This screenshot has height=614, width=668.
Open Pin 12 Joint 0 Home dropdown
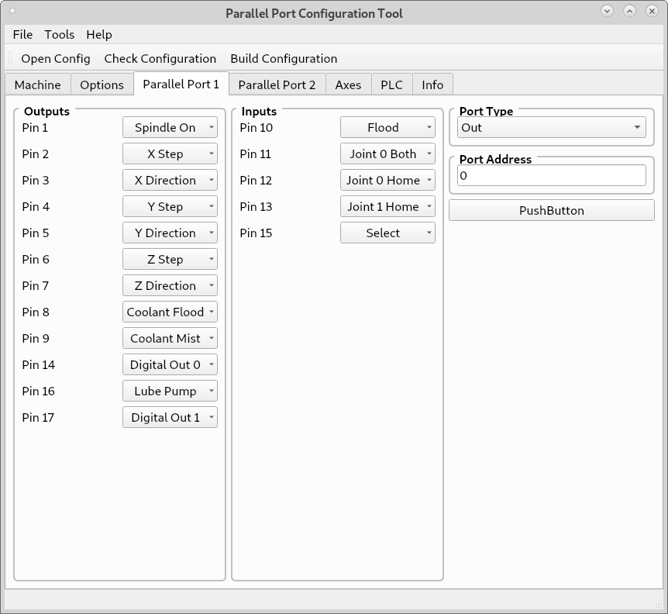tap(387, 180)
